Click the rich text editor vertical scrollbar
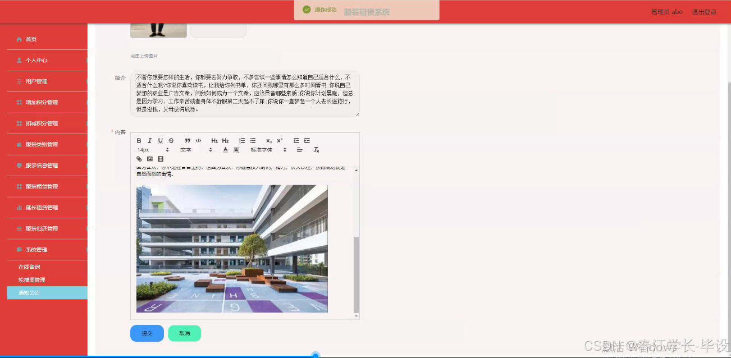Viewport: 731px width, 358px height. (356, 274)
